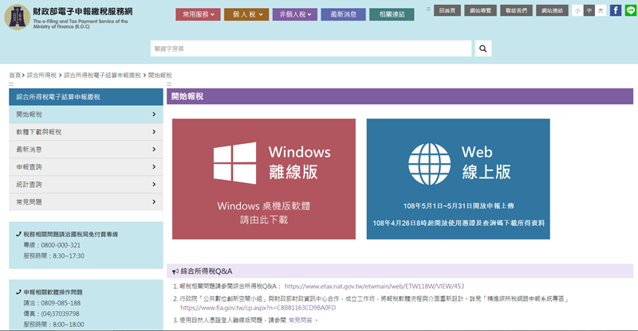
Task: Open the etax.nat.gov.tw Q&A link
Action: [374, 286]
